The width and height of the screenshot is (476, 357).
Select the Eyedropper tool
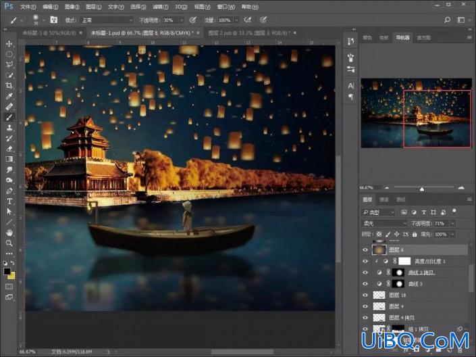[x=9, y=96]
